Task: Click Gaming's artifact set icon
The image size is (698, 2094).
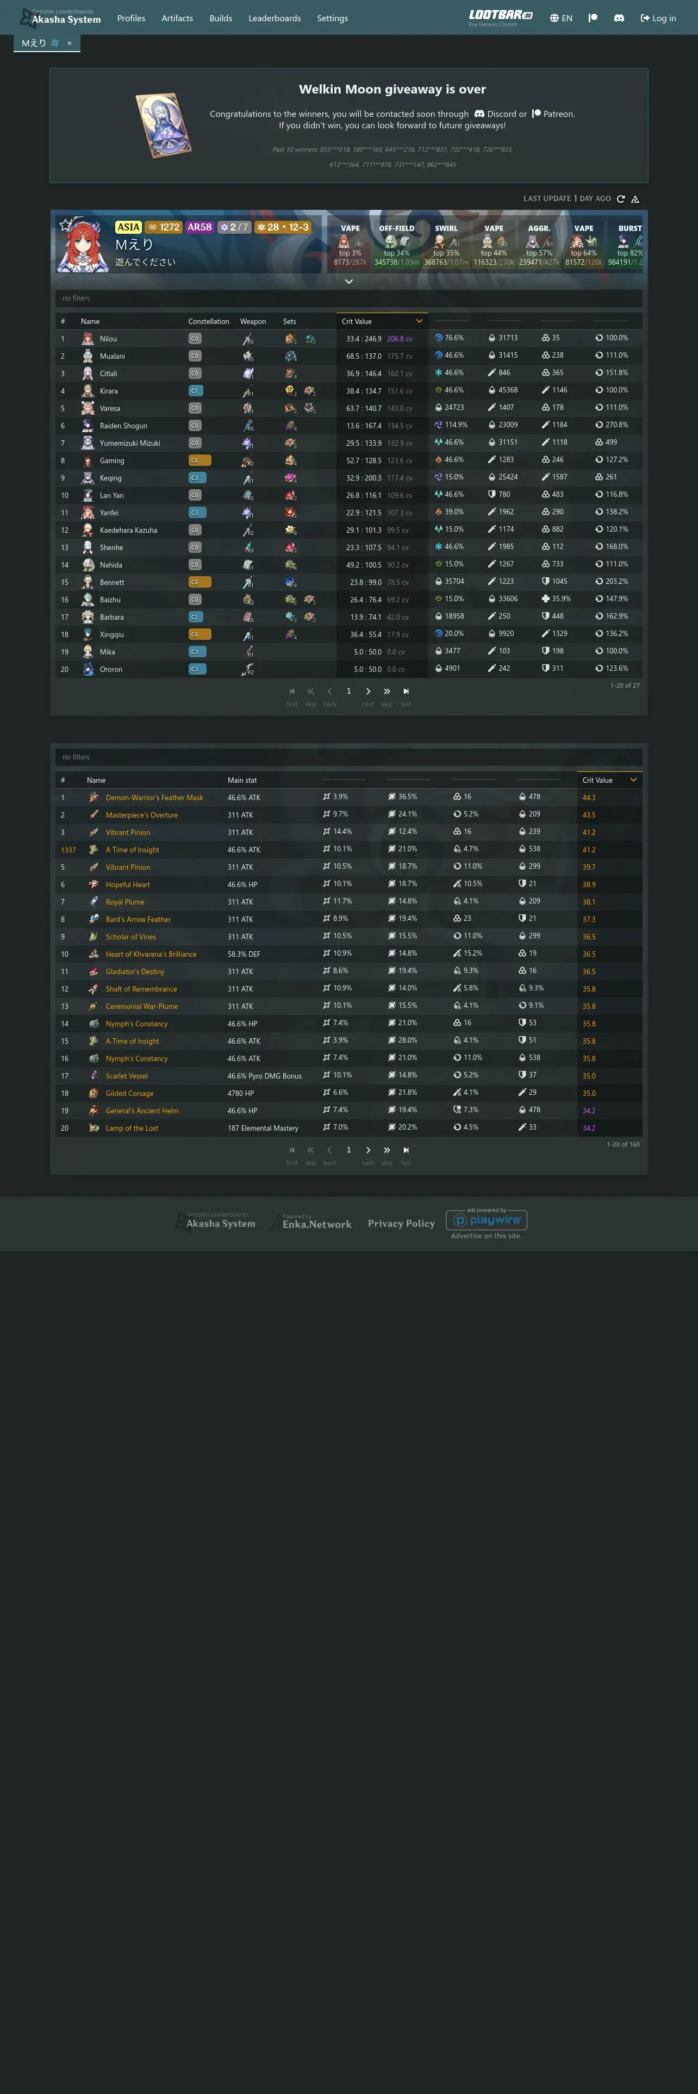Action: (x=291, y=461)
